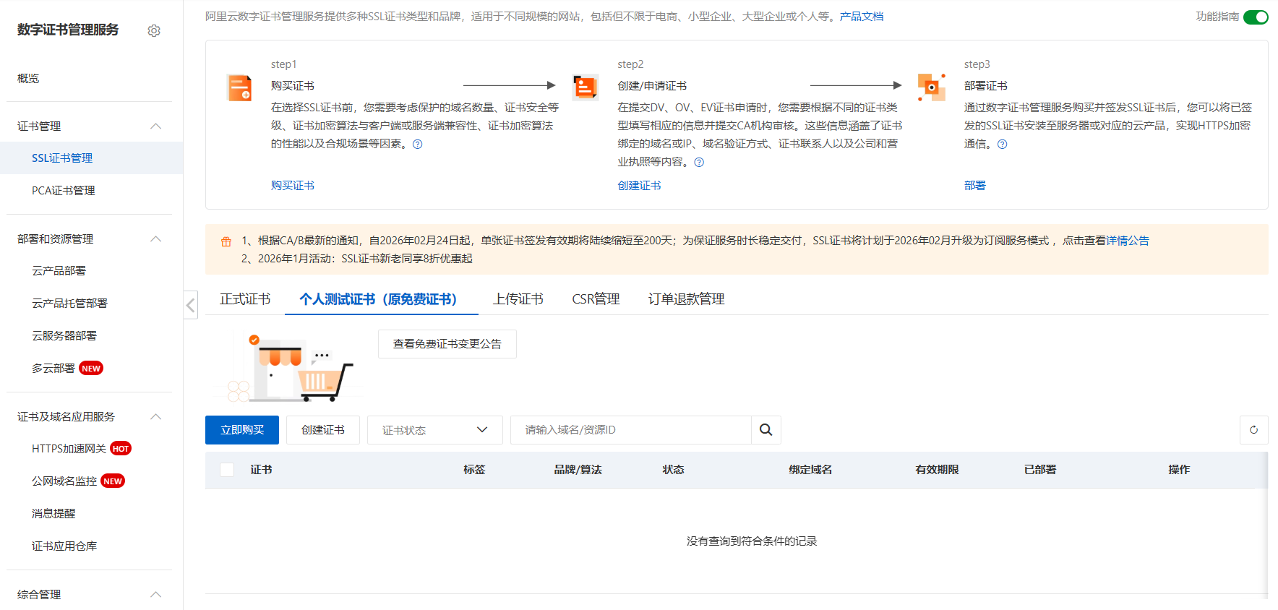The image size is (1278, 610).
Task: Click the settings gear beside 数字证书管理服务
Action: pyautogui.click(x=154, y=30)
